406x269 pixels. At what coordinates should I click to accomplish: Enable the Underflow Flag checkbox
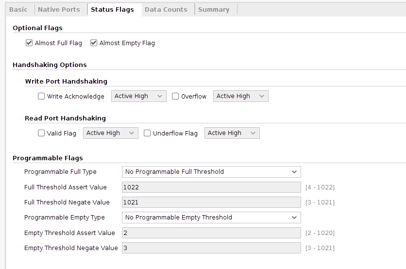pyautogui.click(x=147, y=133)
